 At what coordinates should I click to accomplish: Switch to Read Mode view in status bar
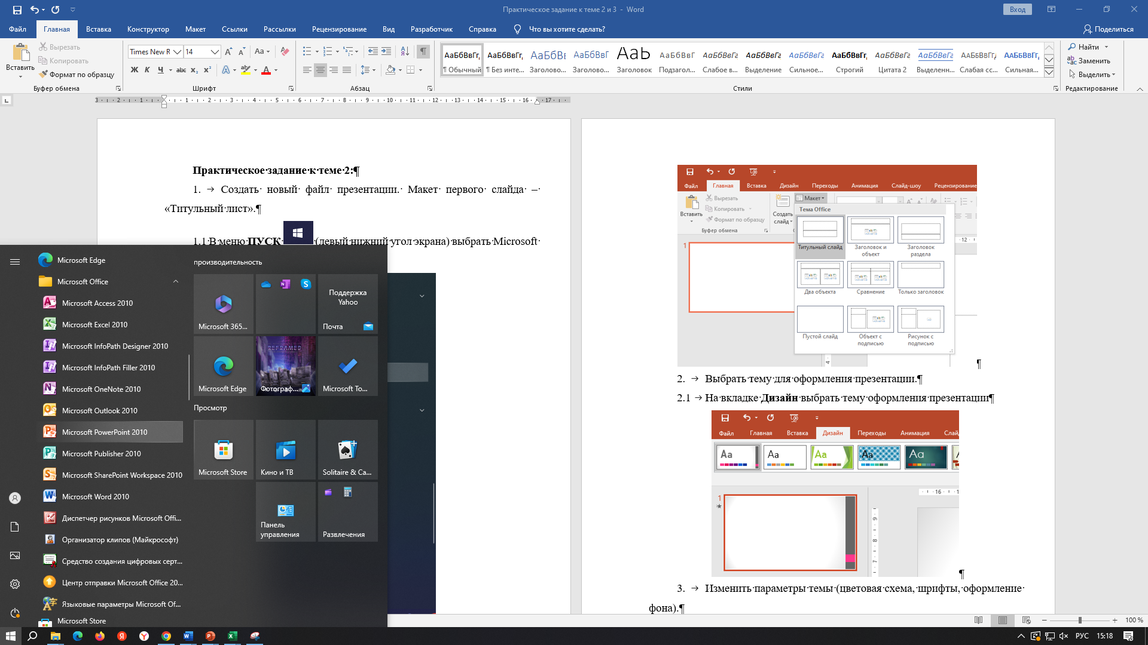click(979, 620)
